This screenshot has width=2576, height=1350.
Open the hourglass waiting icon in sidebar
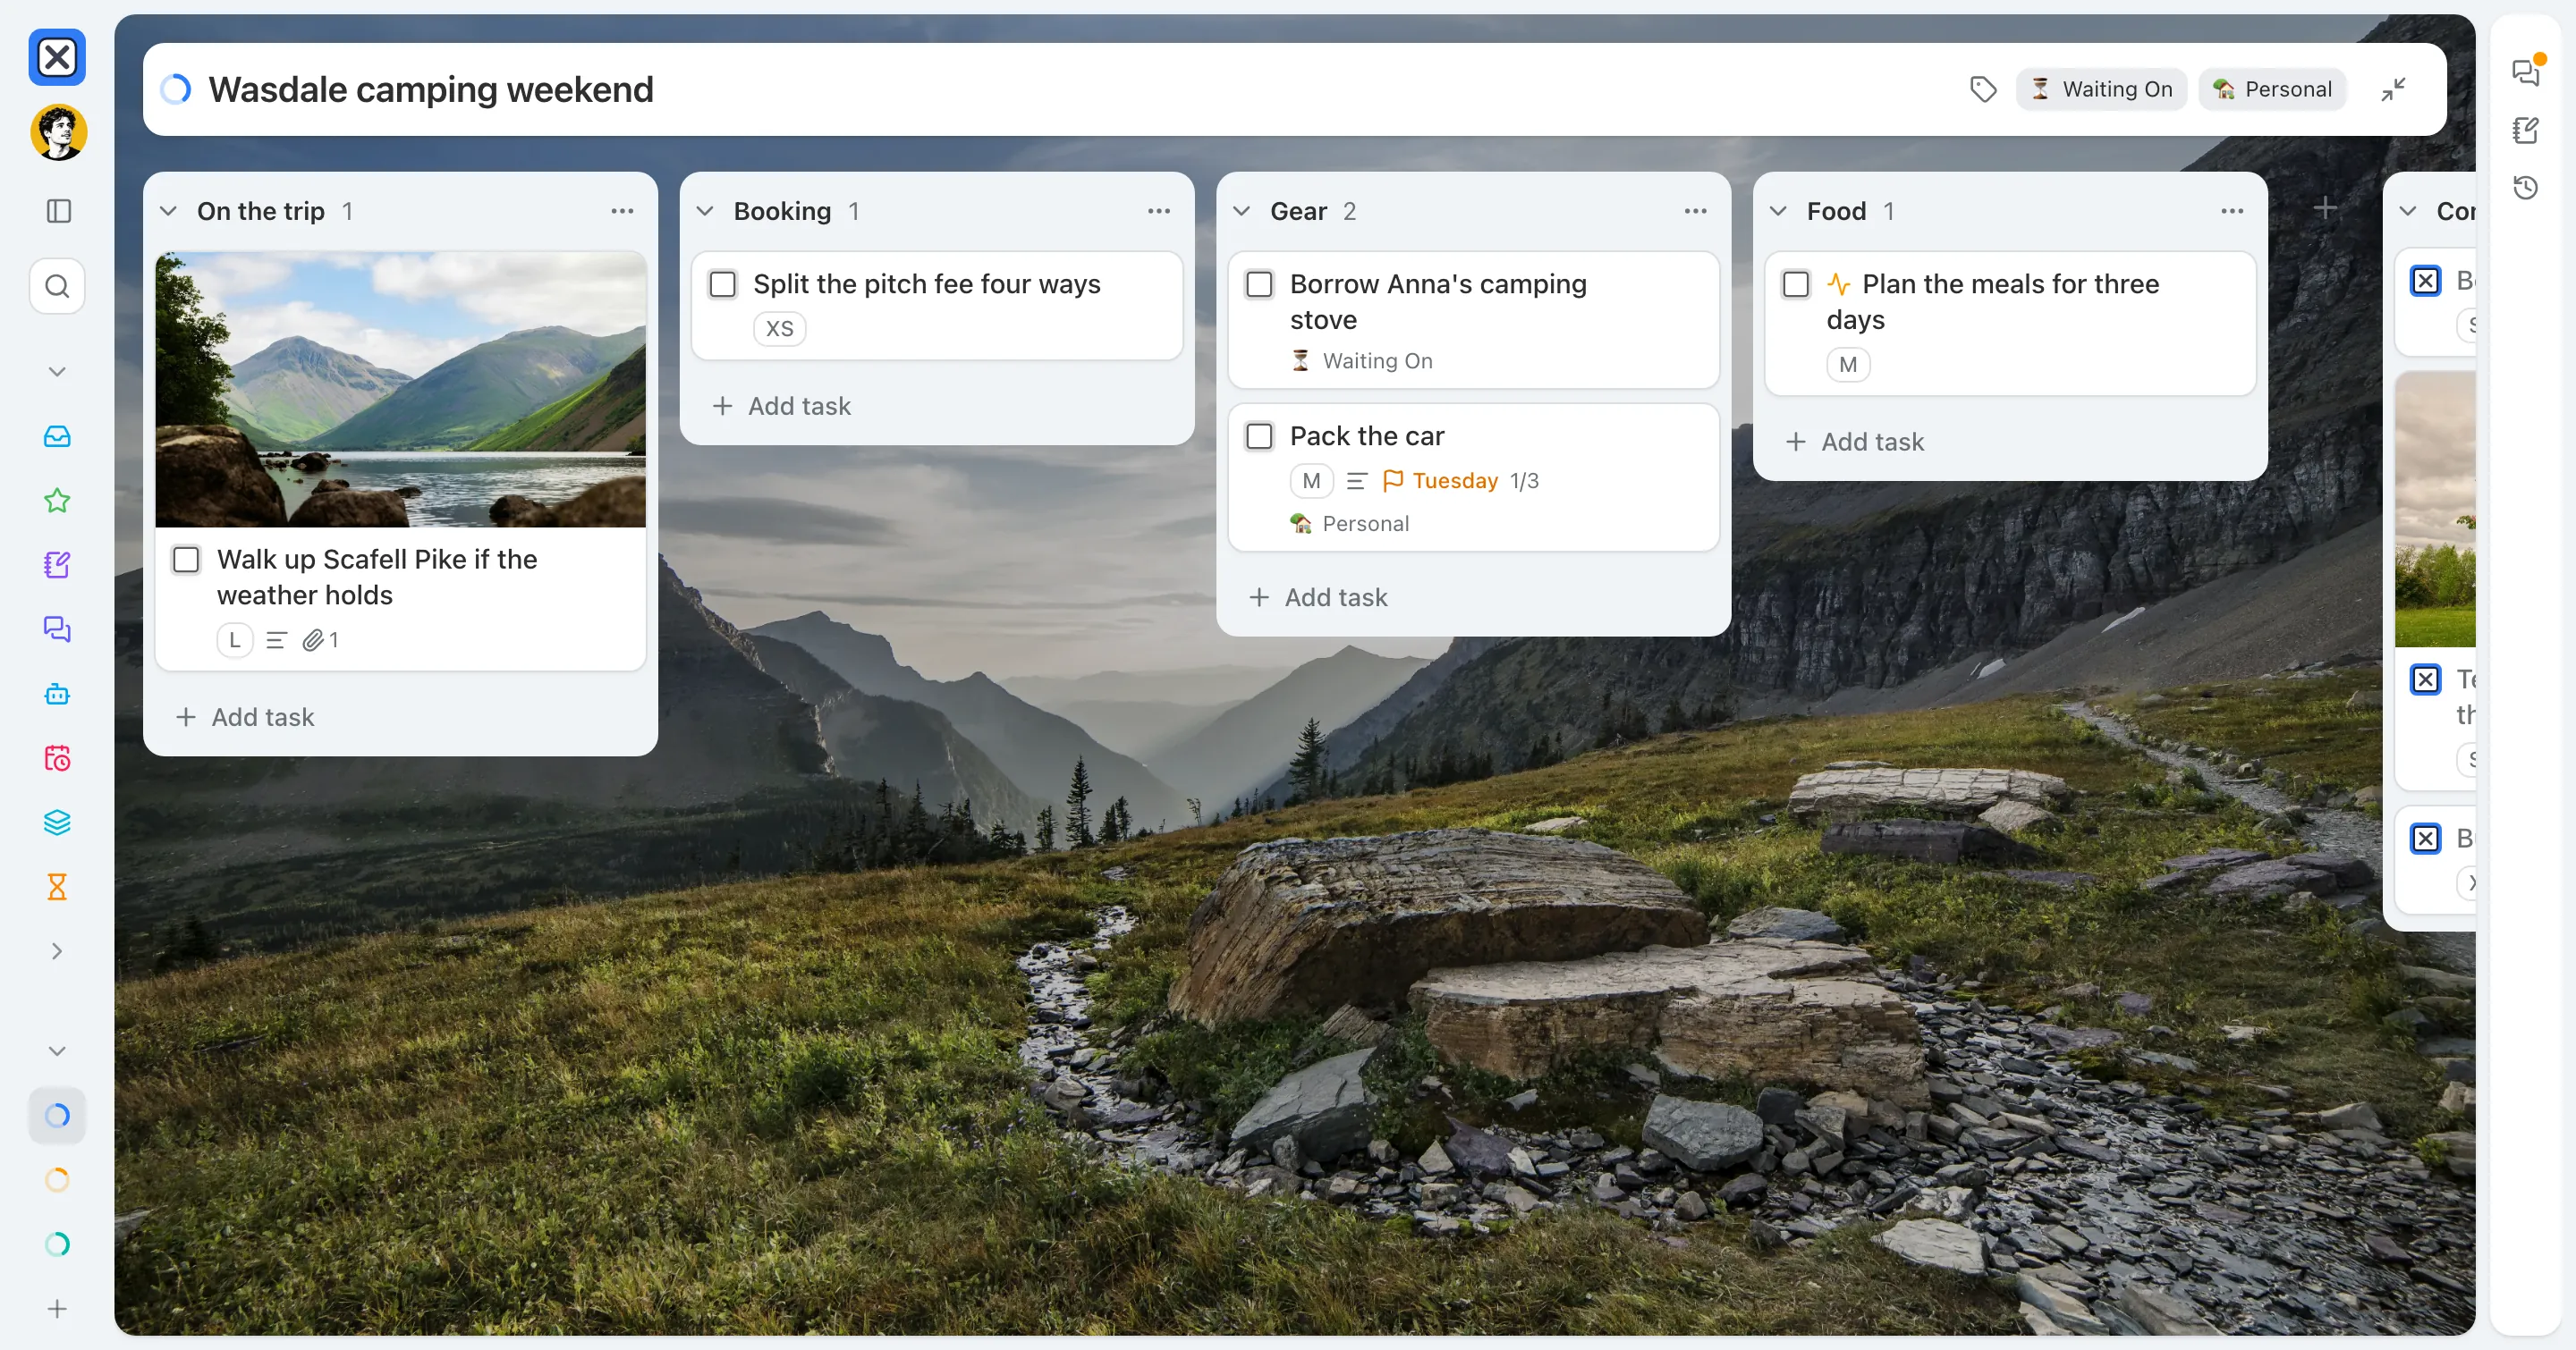[x=57, y=886]
